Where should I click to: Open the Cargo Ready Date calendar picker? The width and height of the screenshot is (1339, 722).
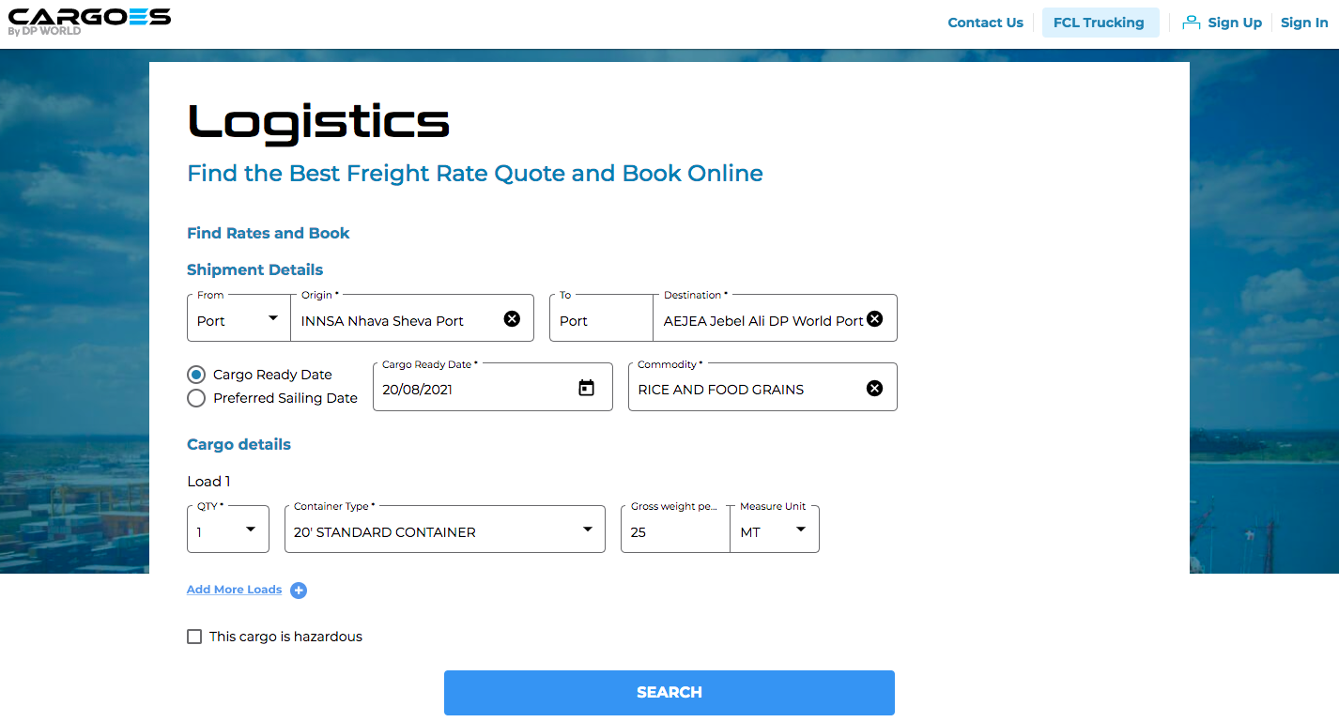coord(587,387)
